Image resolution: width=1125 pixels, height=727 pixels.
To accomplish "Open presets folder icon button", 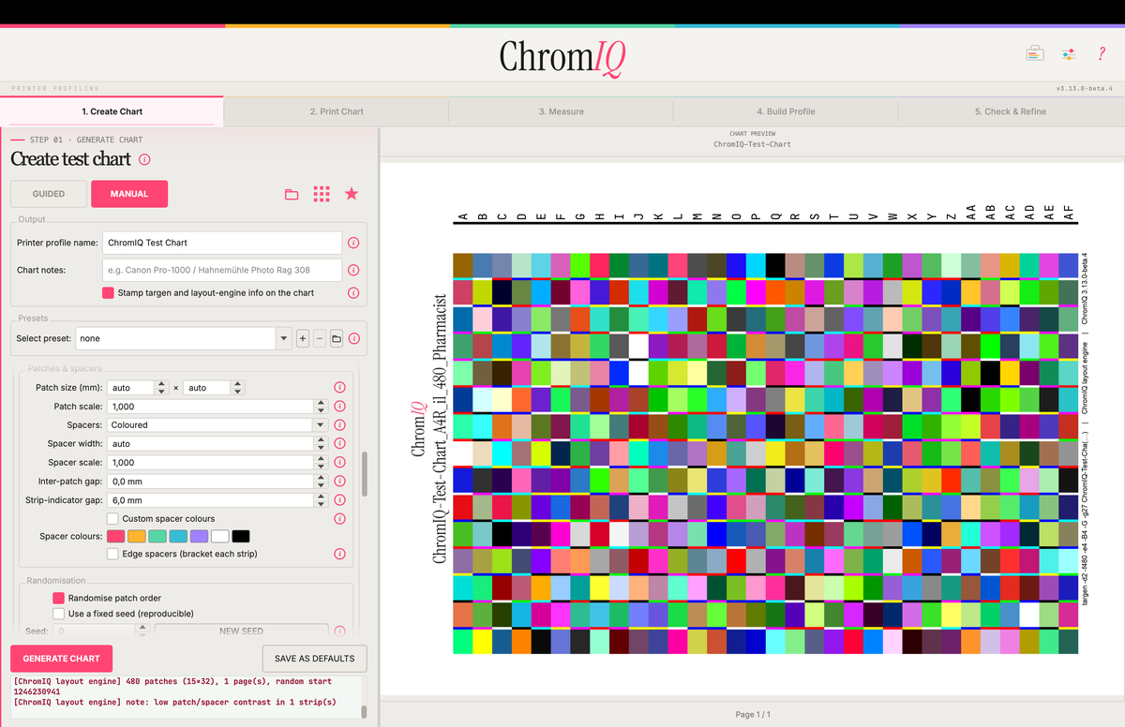I will [336, 338].
